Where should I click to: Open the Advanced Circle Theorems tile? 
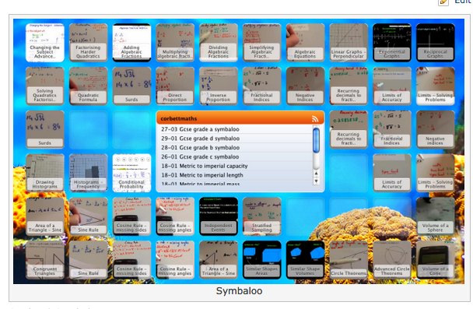click(392, 260)
